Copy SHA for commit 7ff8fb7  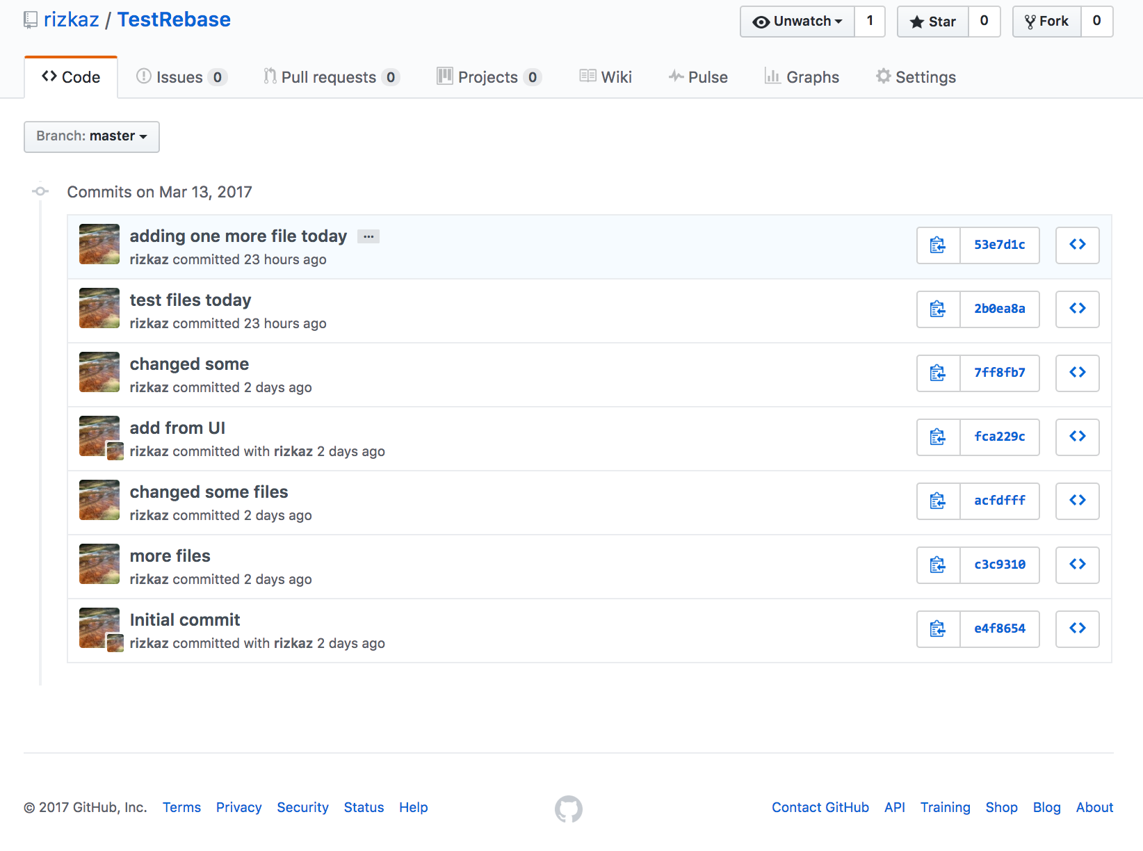938,373
